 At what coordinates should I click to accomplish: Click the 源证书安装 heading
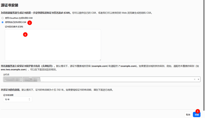click(x=10, y=5)
